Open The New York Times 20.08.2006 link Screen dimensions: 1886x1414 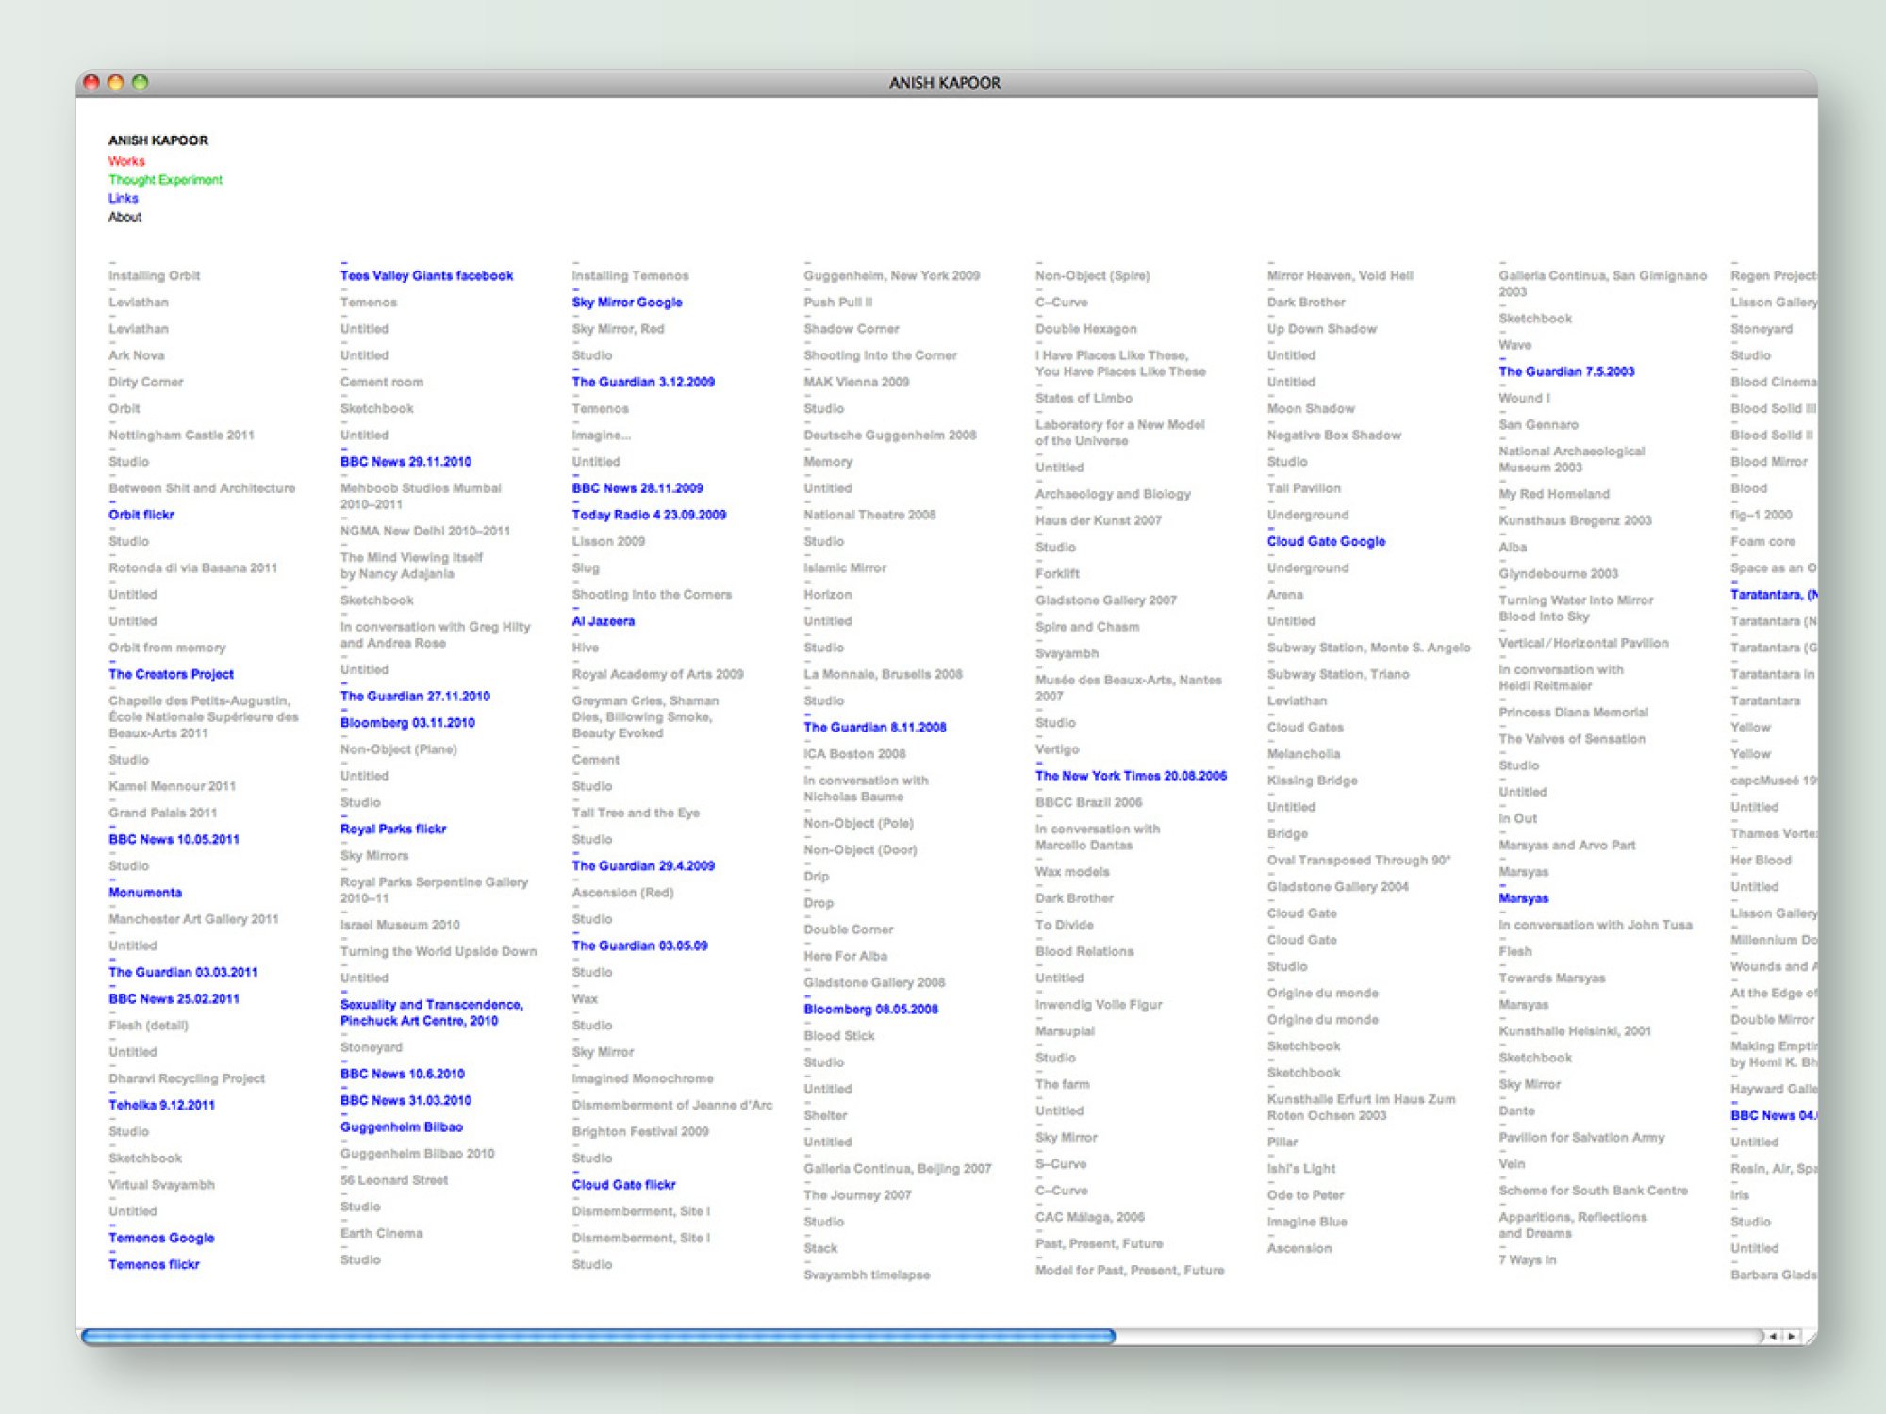click(x=1131, y=776)
